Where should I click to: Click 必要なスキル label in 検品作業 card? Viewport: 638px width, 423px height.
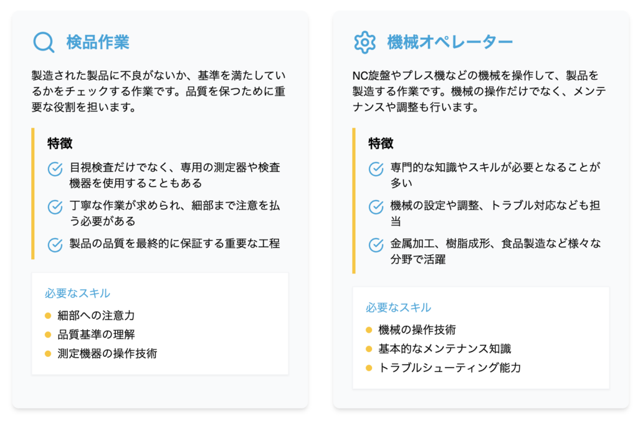pyautogui.click(x=77, y=293)
